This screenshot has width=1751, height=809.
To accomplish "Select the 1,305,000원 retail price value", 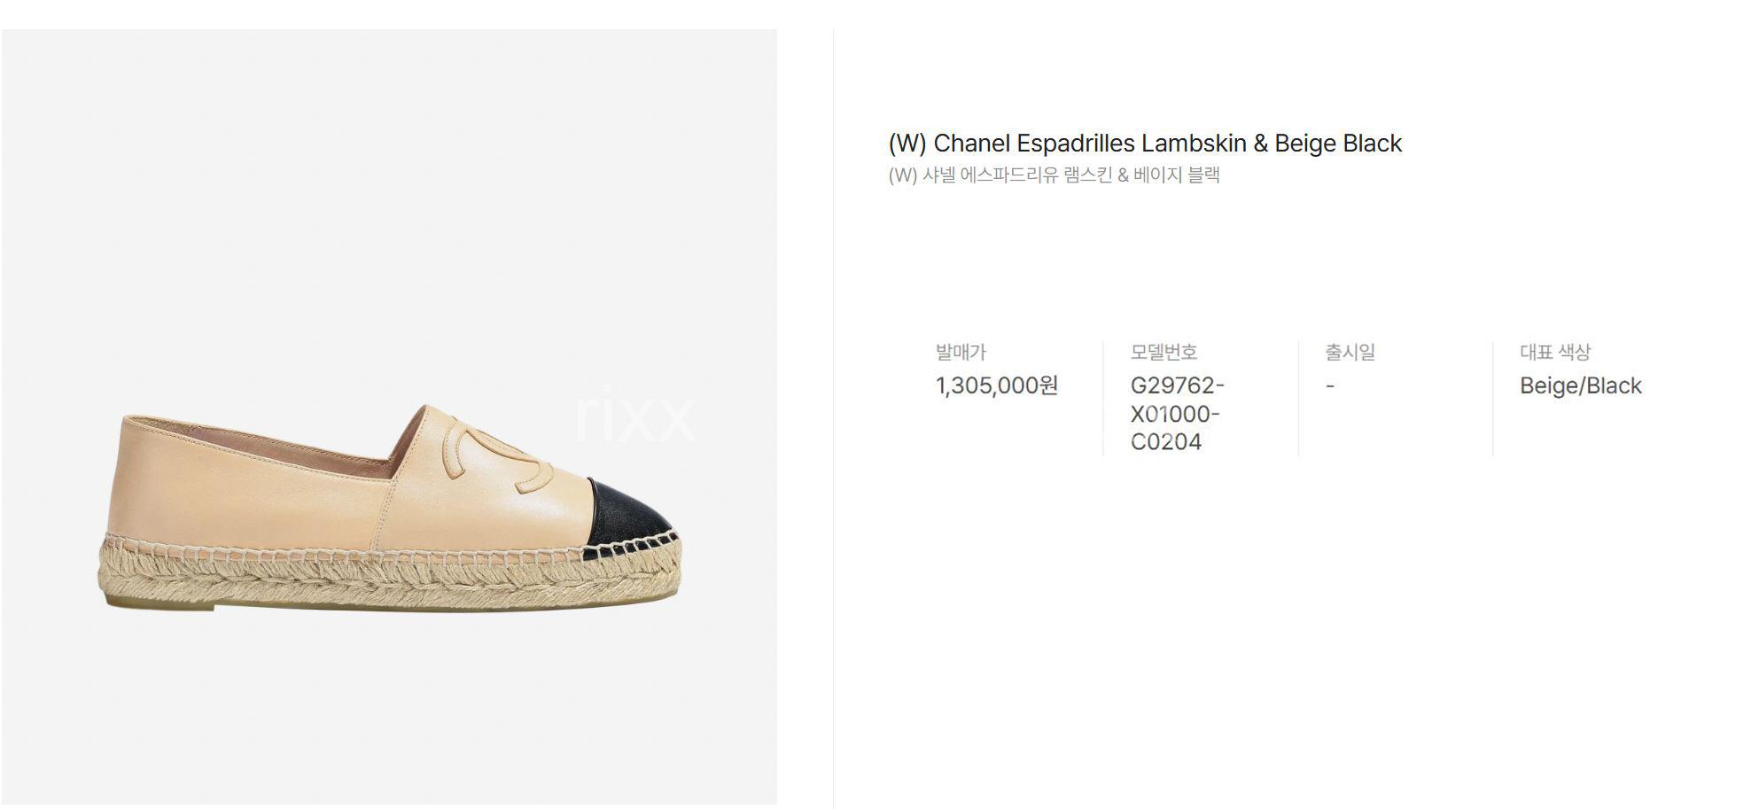I will [997, 385].
